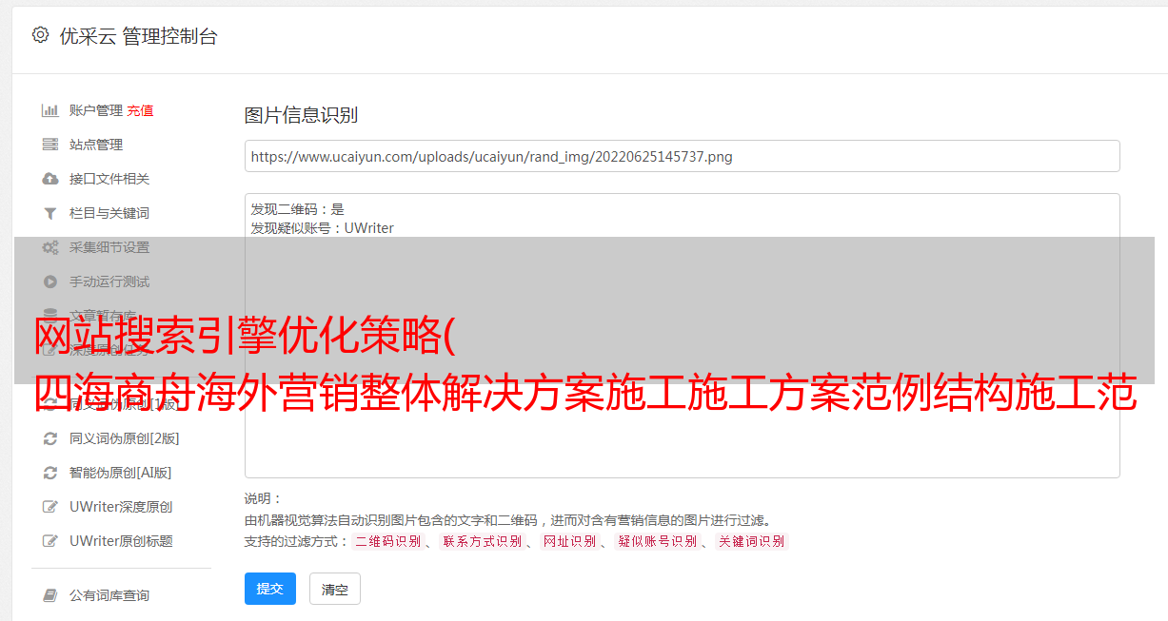
Task: Click the 联系方式识别 filter tag
Action: (x=482, y=541)
